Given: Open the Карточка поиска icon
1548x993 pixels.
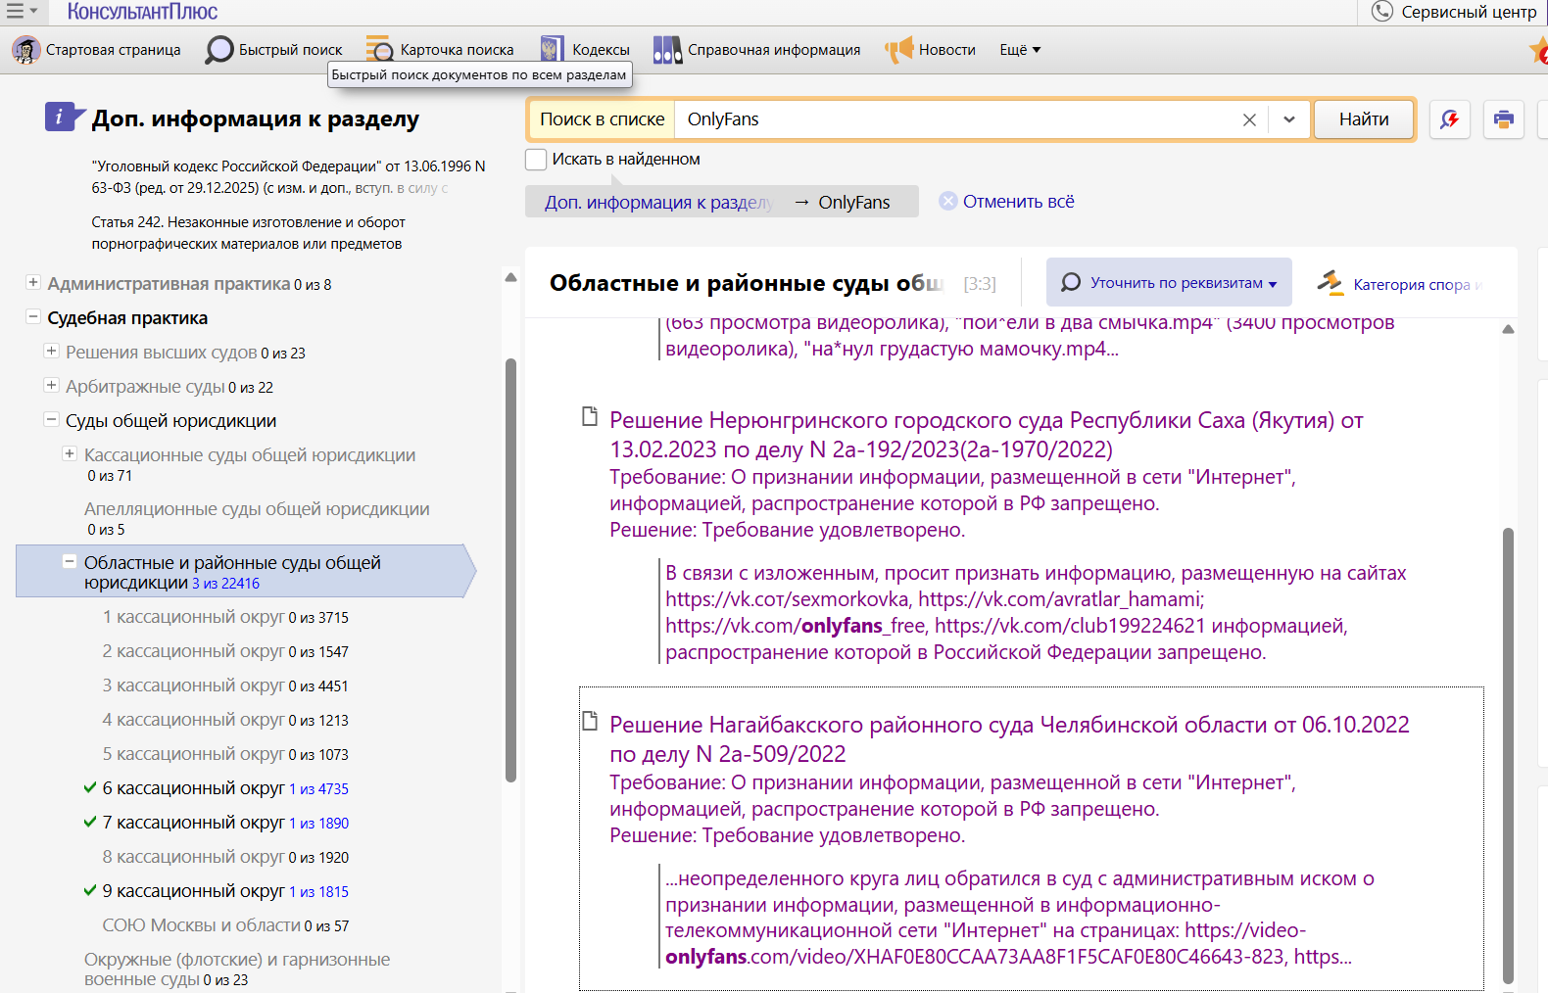Looking at the screenshot, I should tap(379, 50).
